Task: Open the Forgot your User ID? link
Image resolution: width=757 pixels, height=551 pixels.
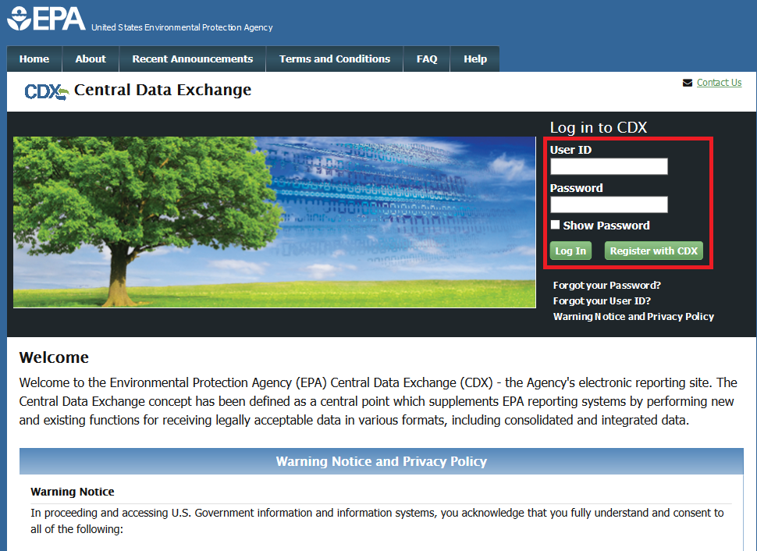Action: [602, 300]
